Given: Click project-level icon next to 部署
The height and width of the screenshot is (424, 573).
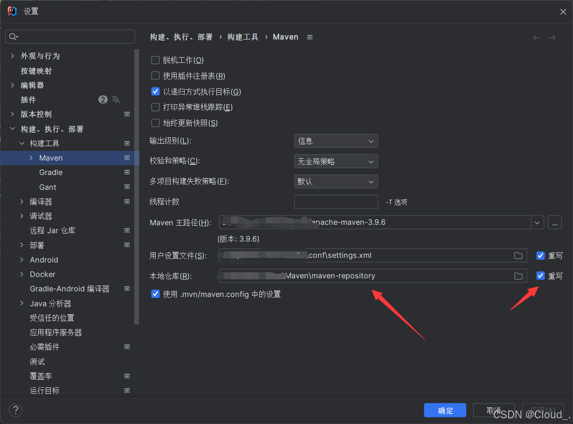Looking at the screenshot, I should point(127,245).
